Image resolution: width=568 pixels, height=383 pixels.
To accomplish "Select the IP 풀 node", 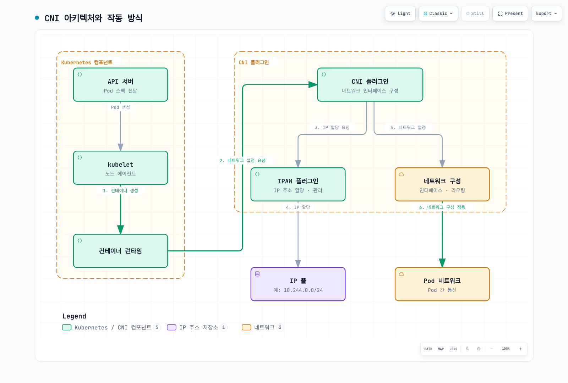I will (298, 284).
